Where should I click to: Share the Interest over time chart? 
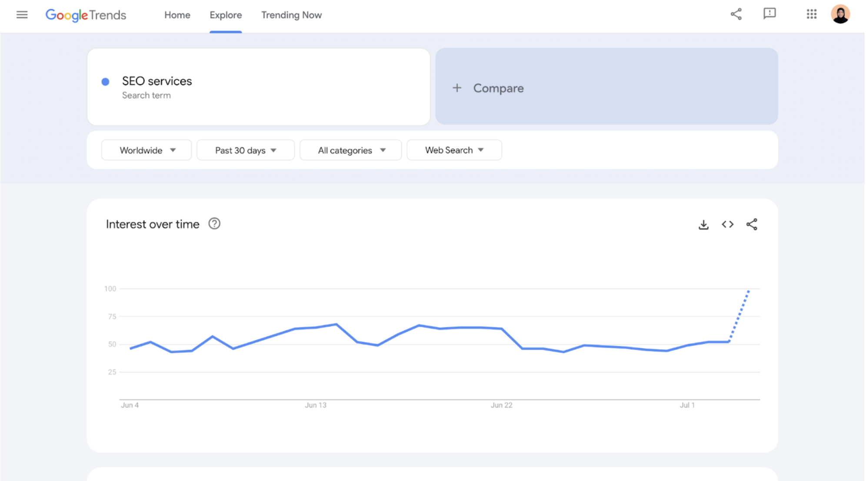[x=752, y=224]
